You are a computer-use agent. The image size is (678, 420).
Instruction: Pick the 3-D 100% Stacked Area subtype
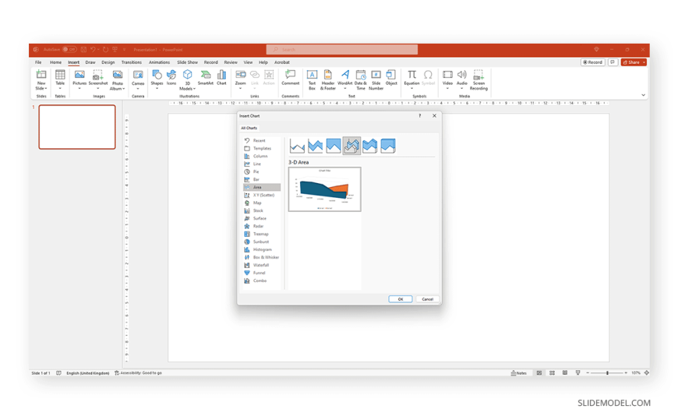click(387, 146)
